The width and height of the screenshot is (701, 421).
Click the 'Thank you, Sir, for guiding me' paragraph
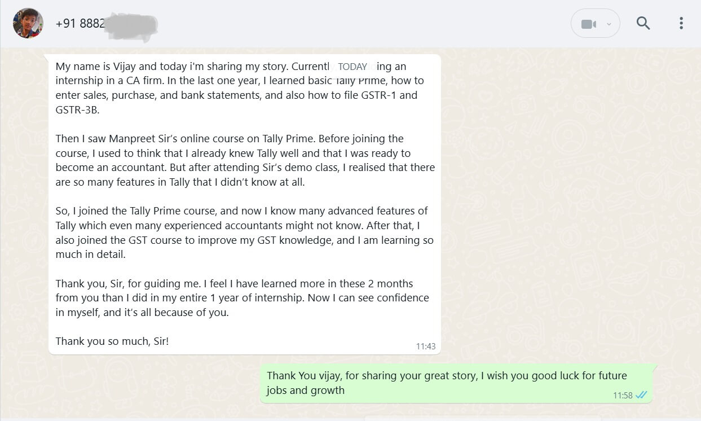pyautogui.click(x=242, y=297)
